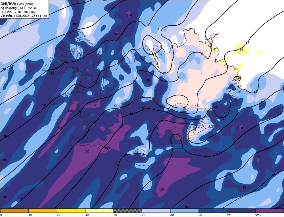Click the 'DMI/IGB: Hæð (dam)' title line
The width and height of the screenshot is (284, 217).
(17, 4)
